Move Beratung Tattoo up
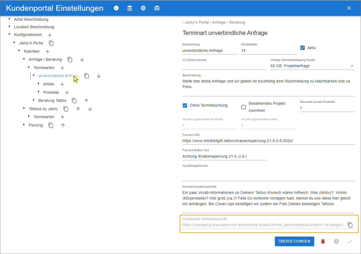 86,101
